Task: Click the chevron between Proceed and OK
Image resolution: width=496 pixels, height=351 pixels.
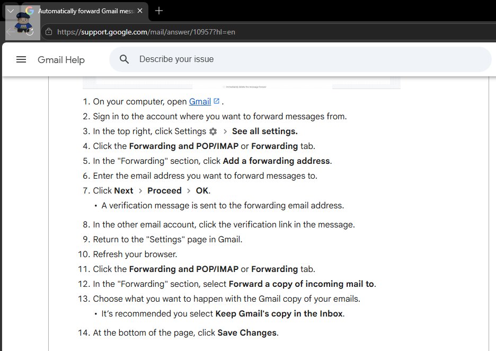Action: pyautogui.click(x=189, y=191)
